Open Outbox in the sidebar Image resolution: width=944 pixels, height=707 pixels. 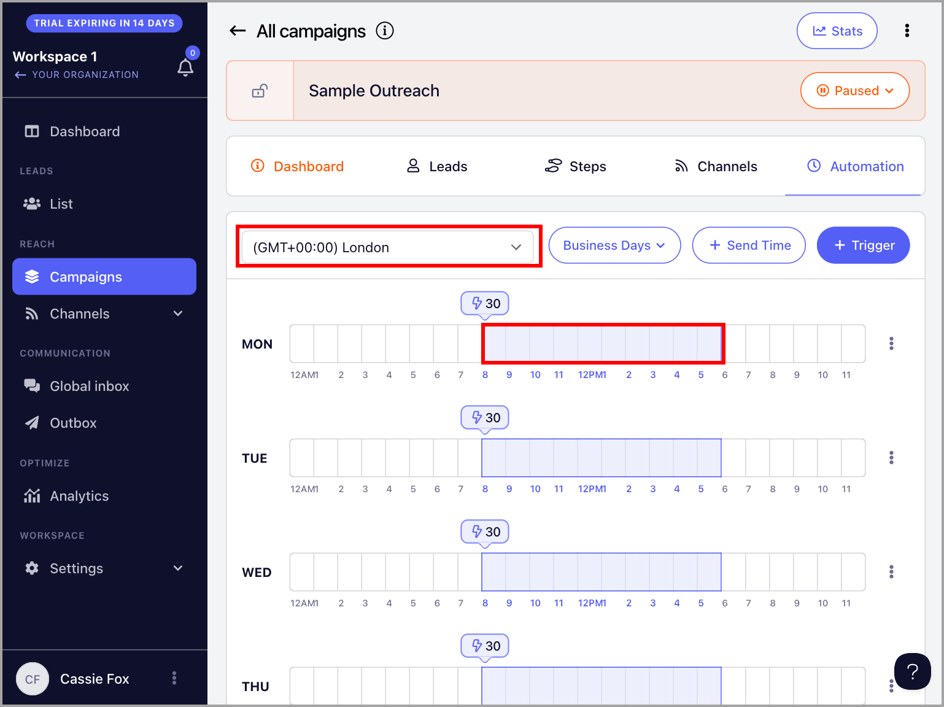click(x=104, y=423)
